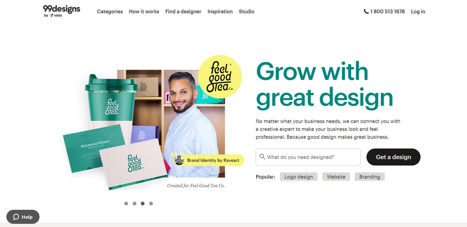Open the Find a designer menu

tap(183, 11)
